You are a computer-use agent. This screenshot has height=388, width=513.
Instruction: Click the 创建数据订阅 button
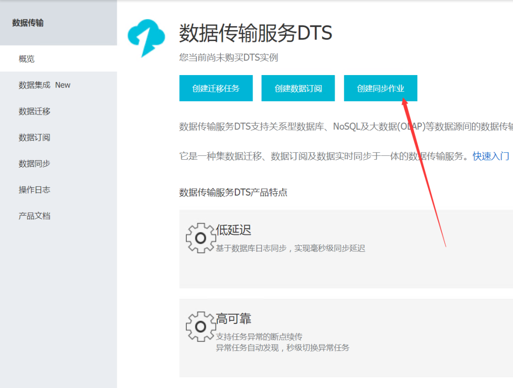pyautogui.click(x=298, y=88)
